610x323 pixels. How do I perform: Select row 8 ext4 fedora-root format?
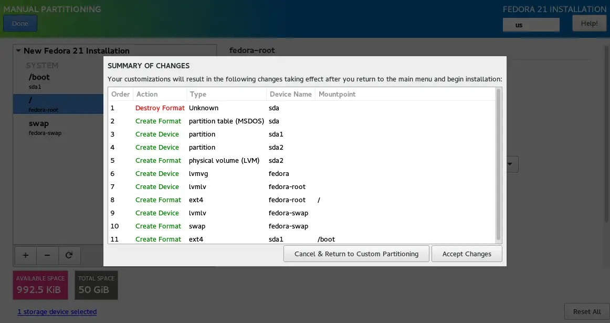coord(301,200)
